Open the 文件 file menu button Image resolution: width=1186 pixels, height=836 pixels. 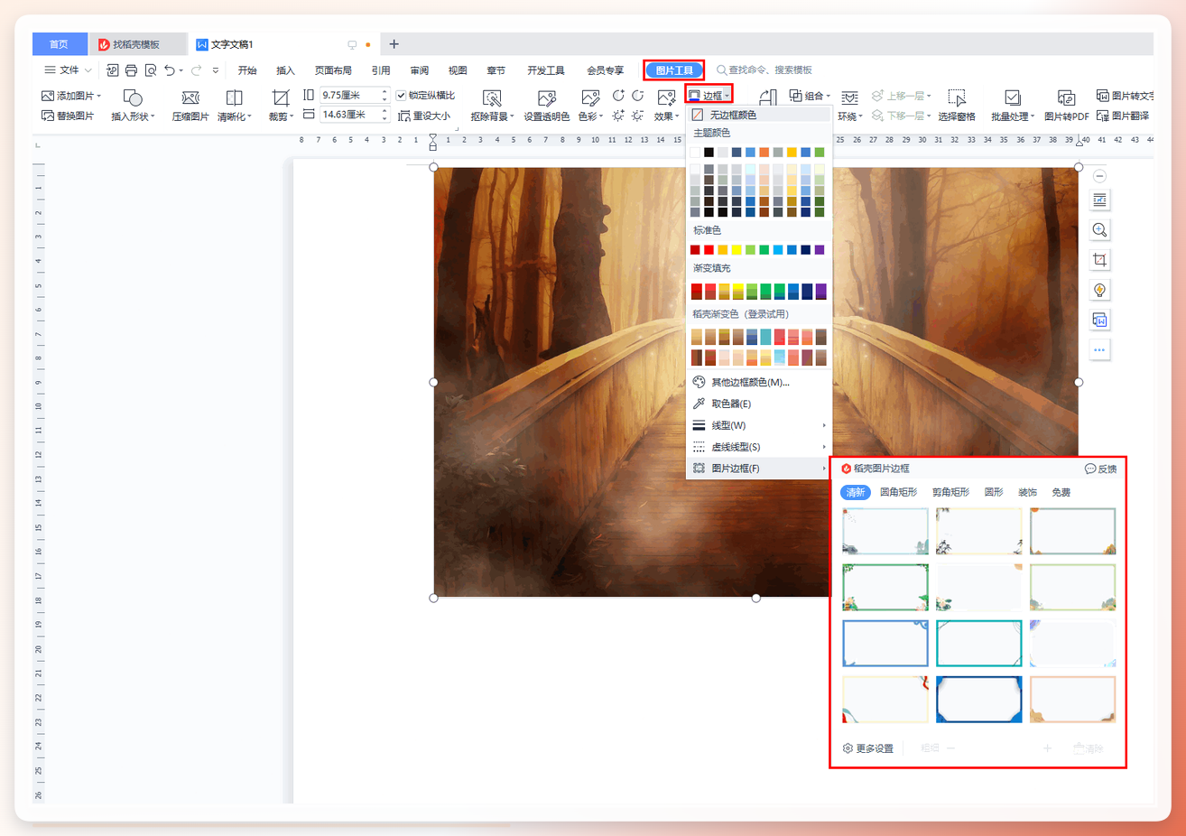click(x=68, y=70)
